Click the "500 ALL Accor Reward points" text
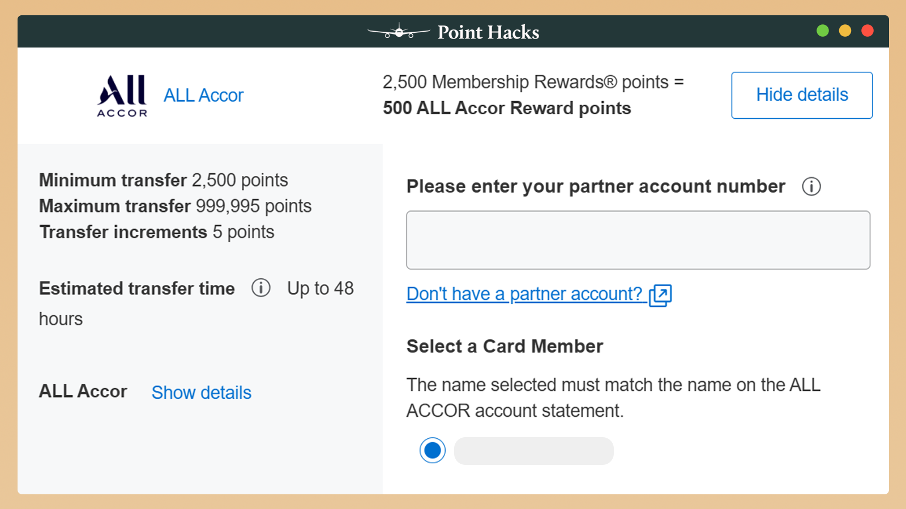The height and width of the screenshot is (509, 906). (x=507, y=108)
